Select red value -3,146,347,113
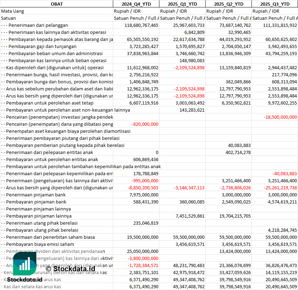This screenshot has width=298, height=290. [189, 187]
